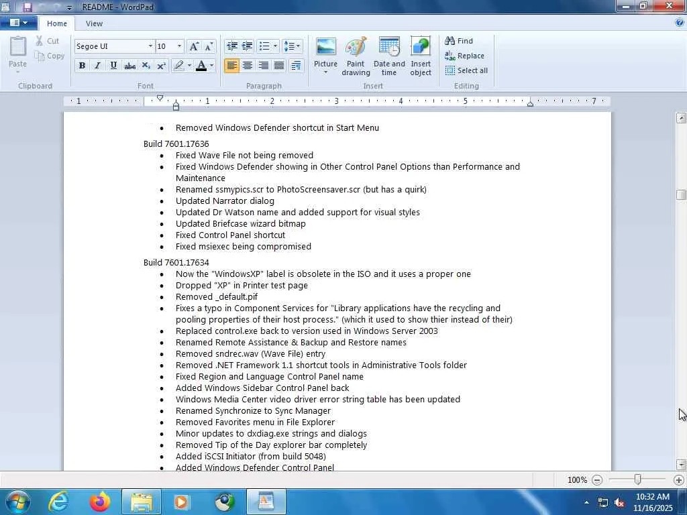
Task: Apply subscript formatting
Action: pos(146,66)
